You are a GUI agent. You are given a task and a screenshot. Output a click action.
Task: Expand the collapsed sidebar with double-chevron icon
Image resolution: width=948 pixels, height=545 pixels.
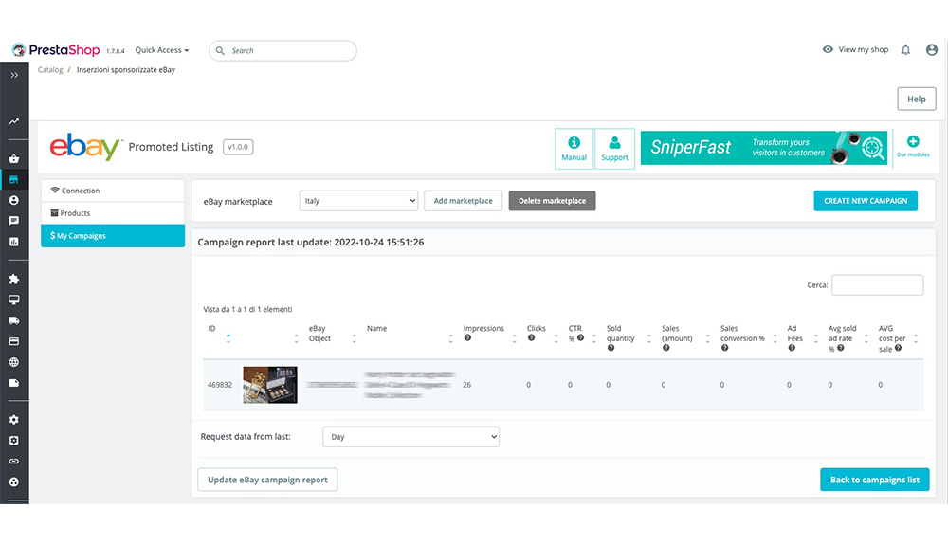pyautogui.click(x=14, y=76)
